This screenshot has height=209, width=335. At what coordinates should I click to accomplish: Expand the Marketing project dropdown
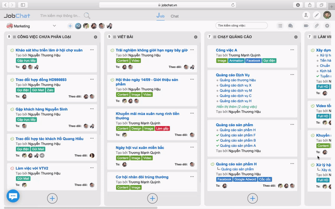coord(54,26)
